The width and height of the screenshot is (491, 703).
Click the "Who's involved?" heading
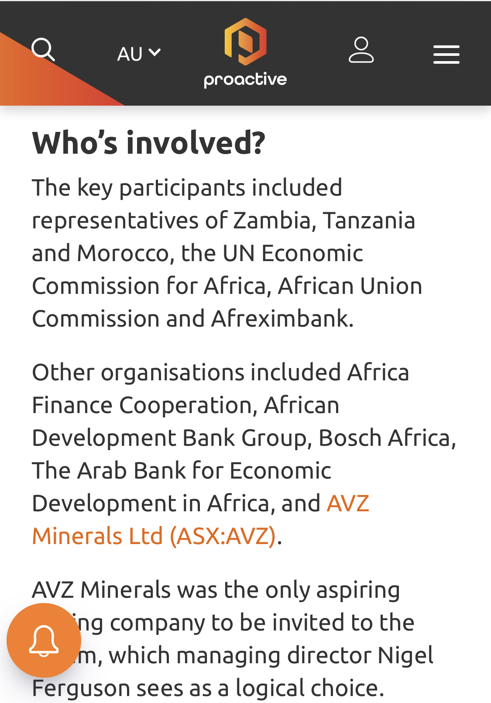pos(149,143)
